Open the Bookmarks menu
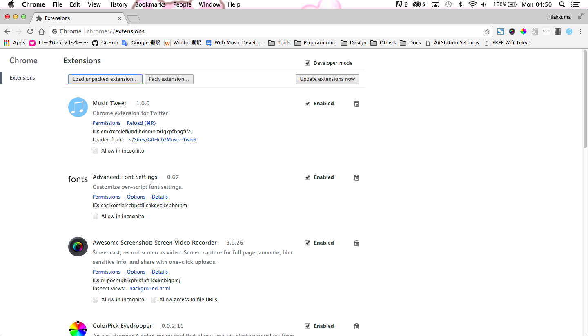This screenshot has width=588, height=336. [150, 4]
